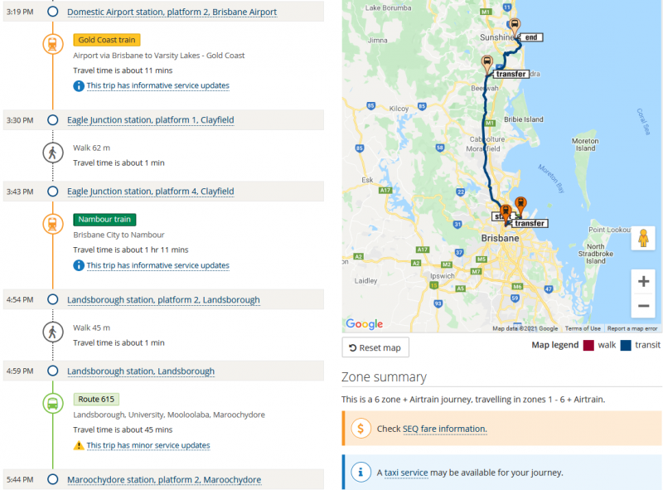The height and width of the screenshot is (490, 663).
Task: Click the red walk legend swatch
Action: 589,346
